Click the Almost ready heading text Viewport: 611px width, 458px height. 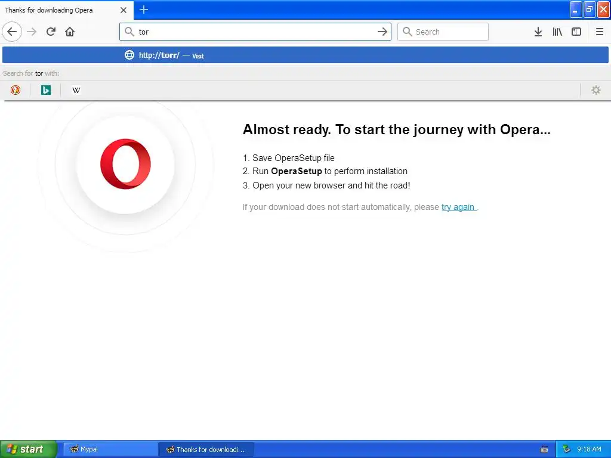[x=397, y=129]
